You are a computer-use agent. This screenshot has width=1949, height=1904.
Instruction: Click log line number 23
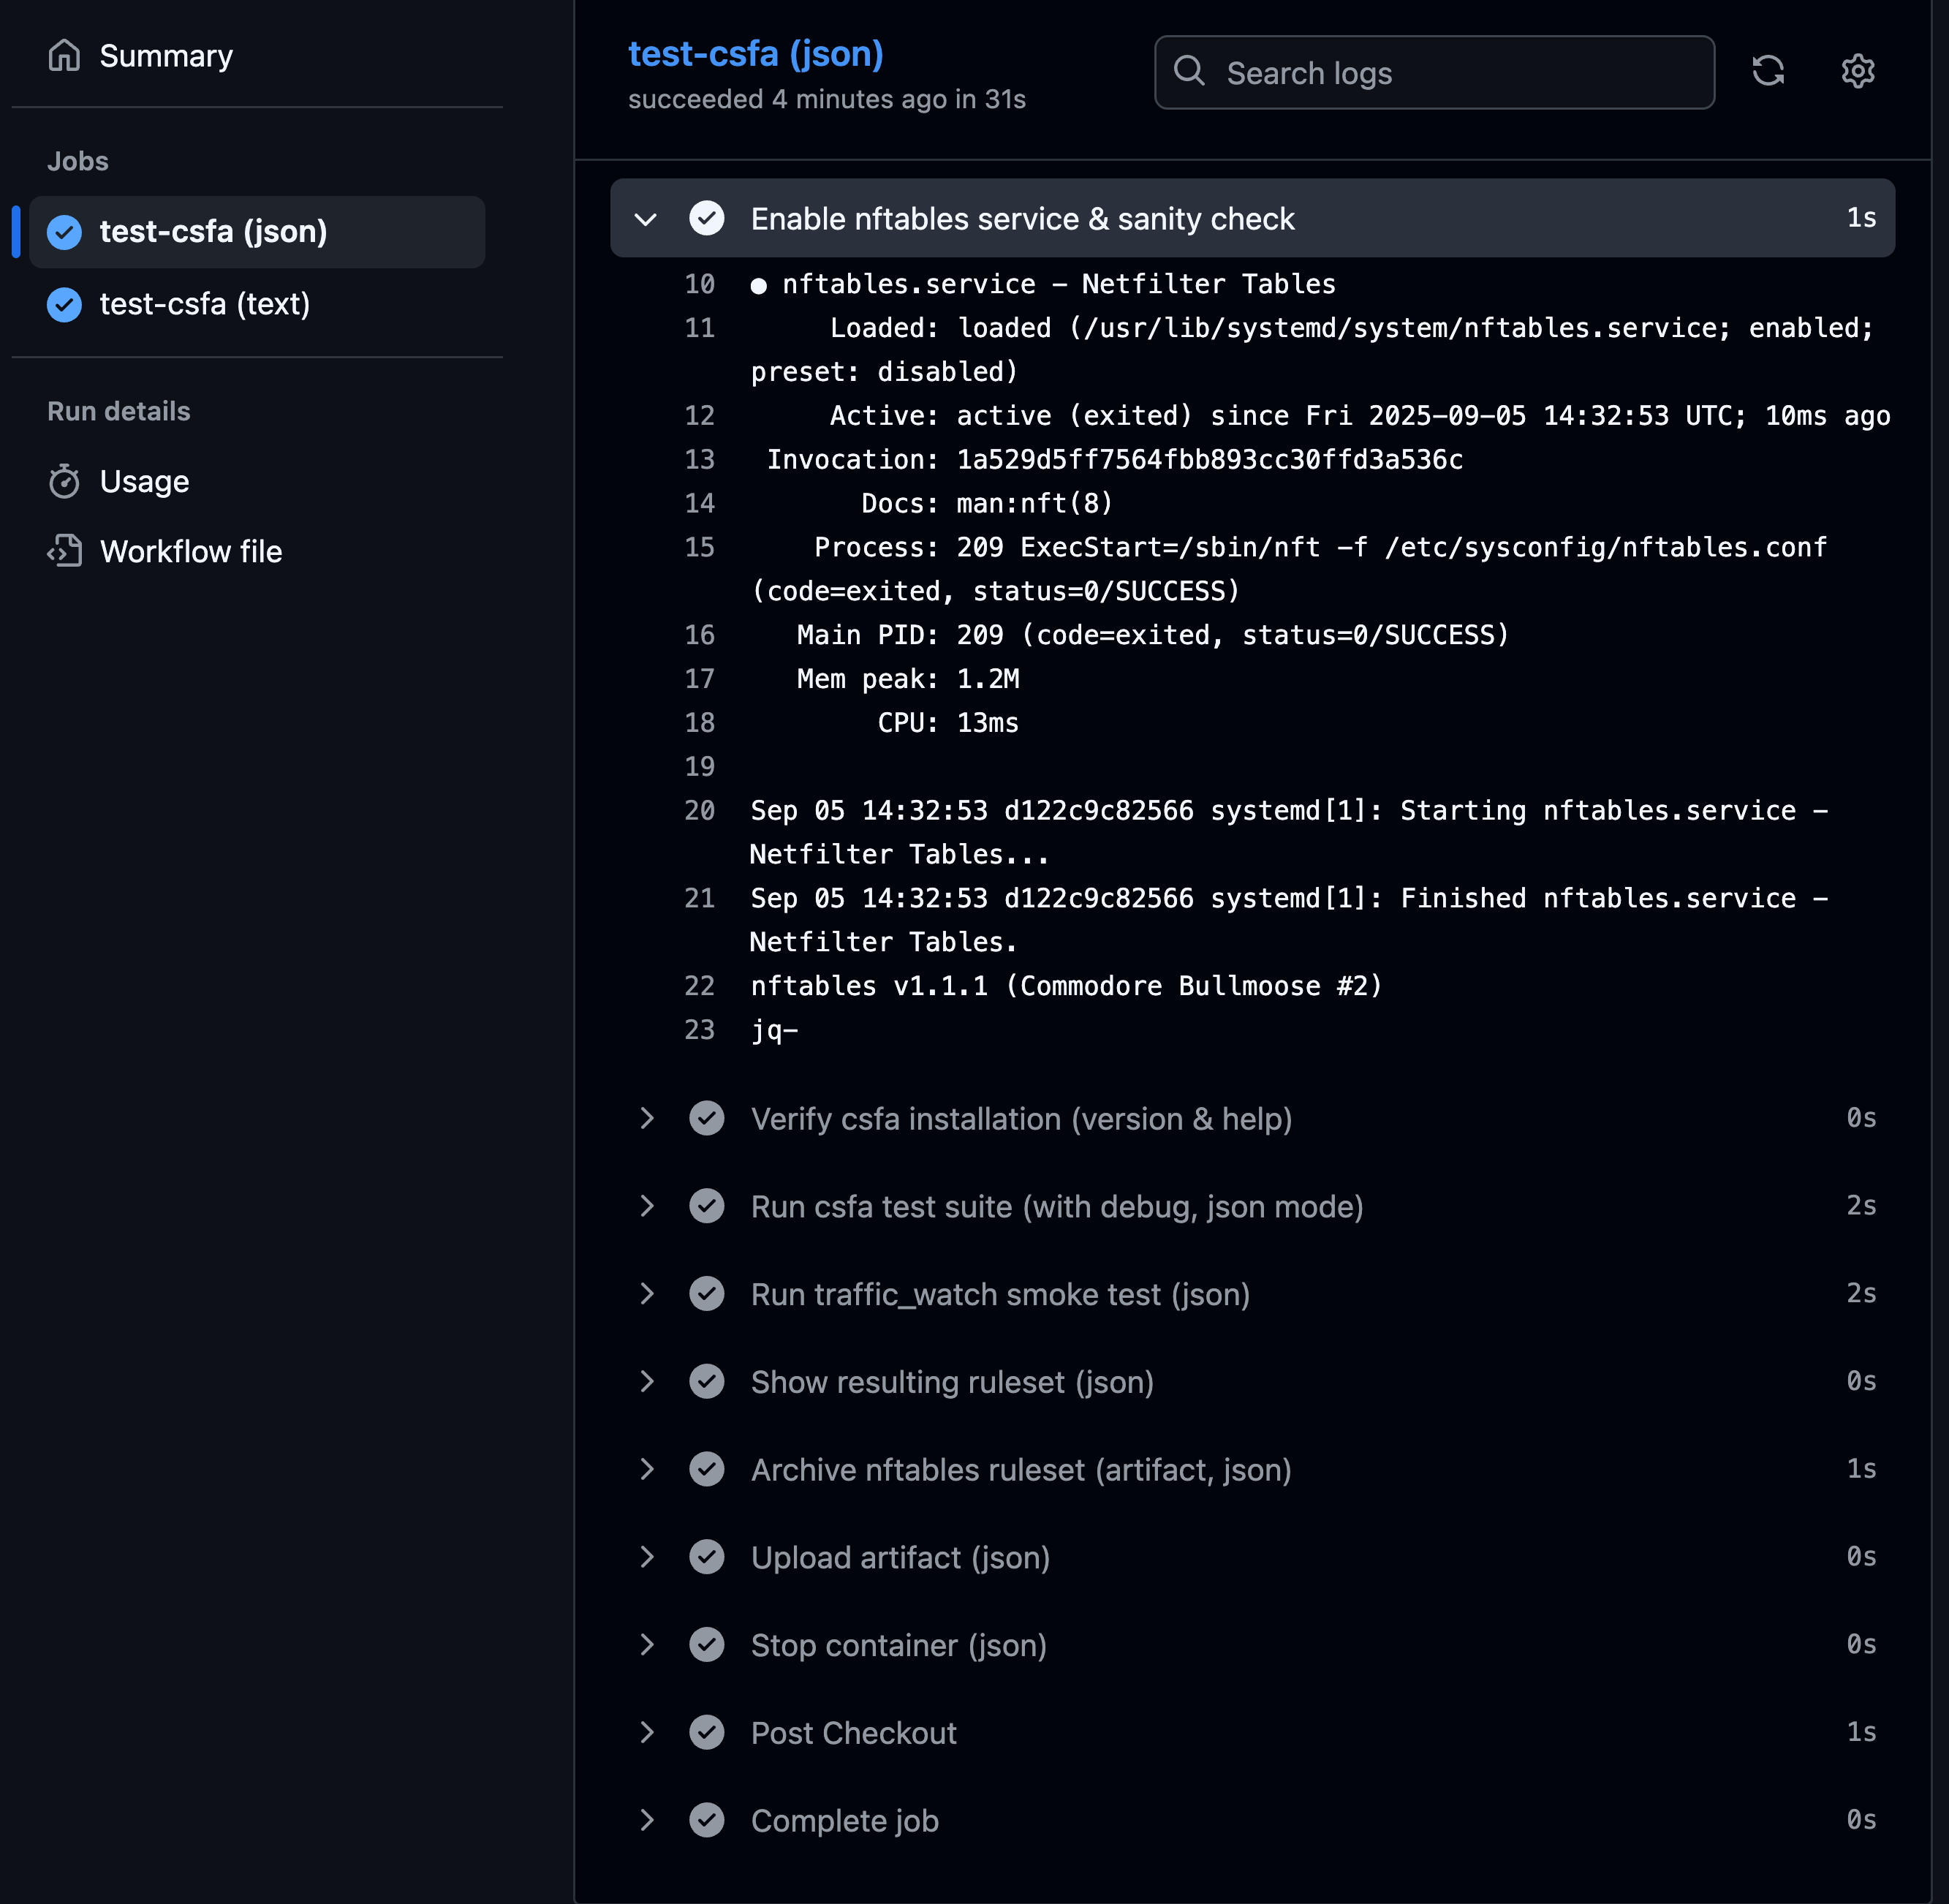point(700,1031)
